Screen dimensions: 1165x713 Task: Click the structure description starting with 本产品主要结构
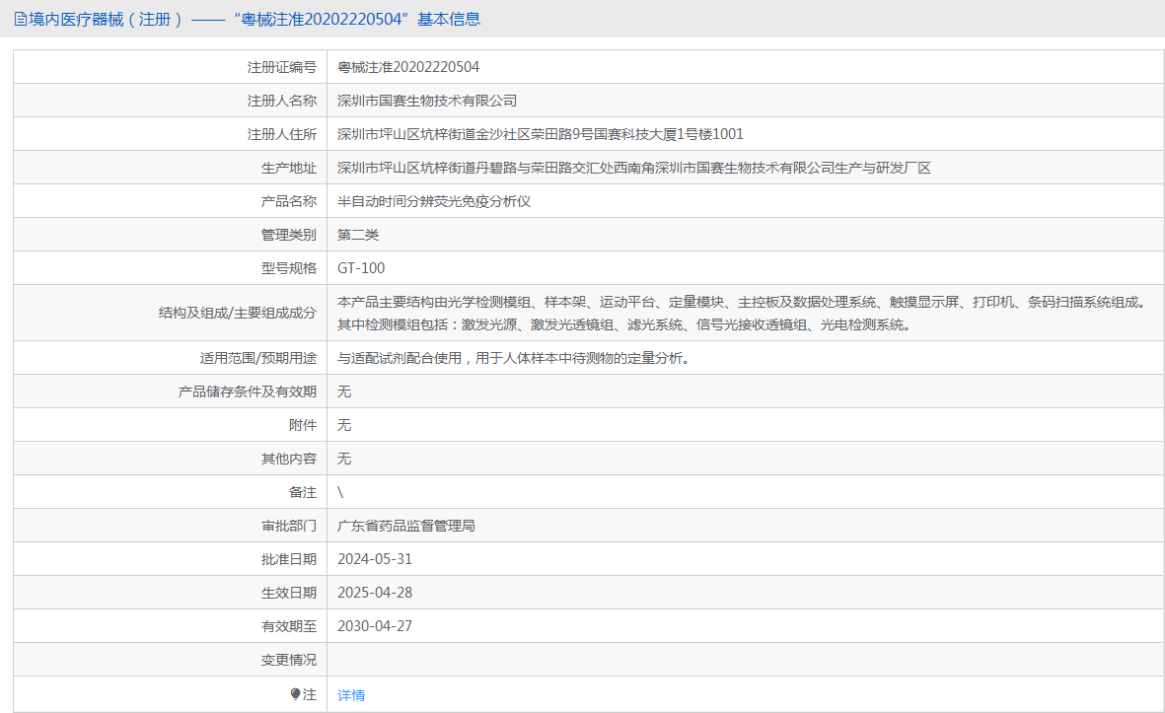tap(742, 303)
